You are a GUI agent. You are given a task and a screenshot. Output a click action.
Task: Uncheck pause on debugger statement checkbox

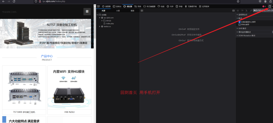pos(239,22)
